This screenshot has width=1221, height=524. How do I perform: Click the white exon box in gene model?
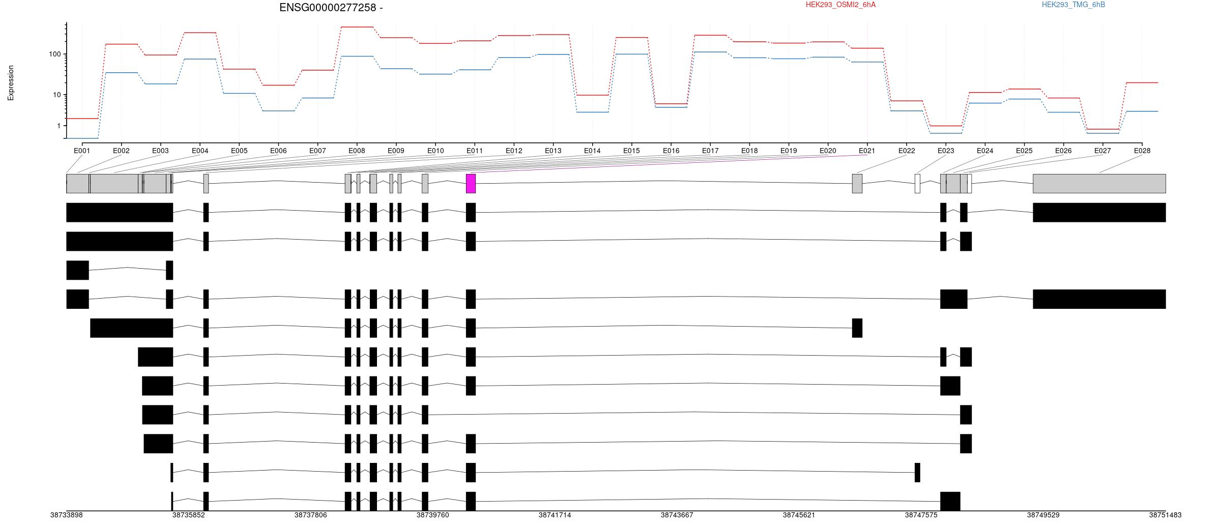pos(917,184)
